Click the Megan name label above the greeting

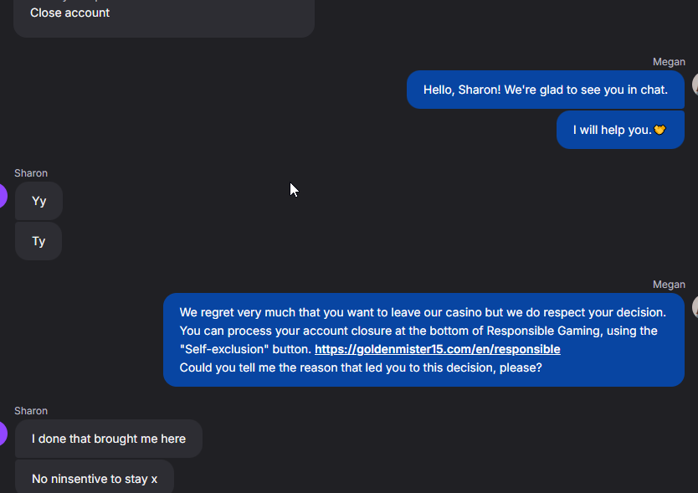(669, 62)
